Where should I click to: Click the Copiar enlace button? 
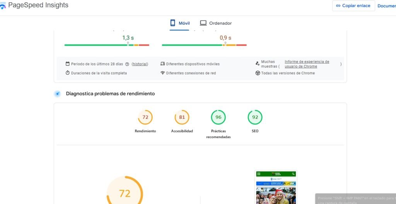[353, 5]
